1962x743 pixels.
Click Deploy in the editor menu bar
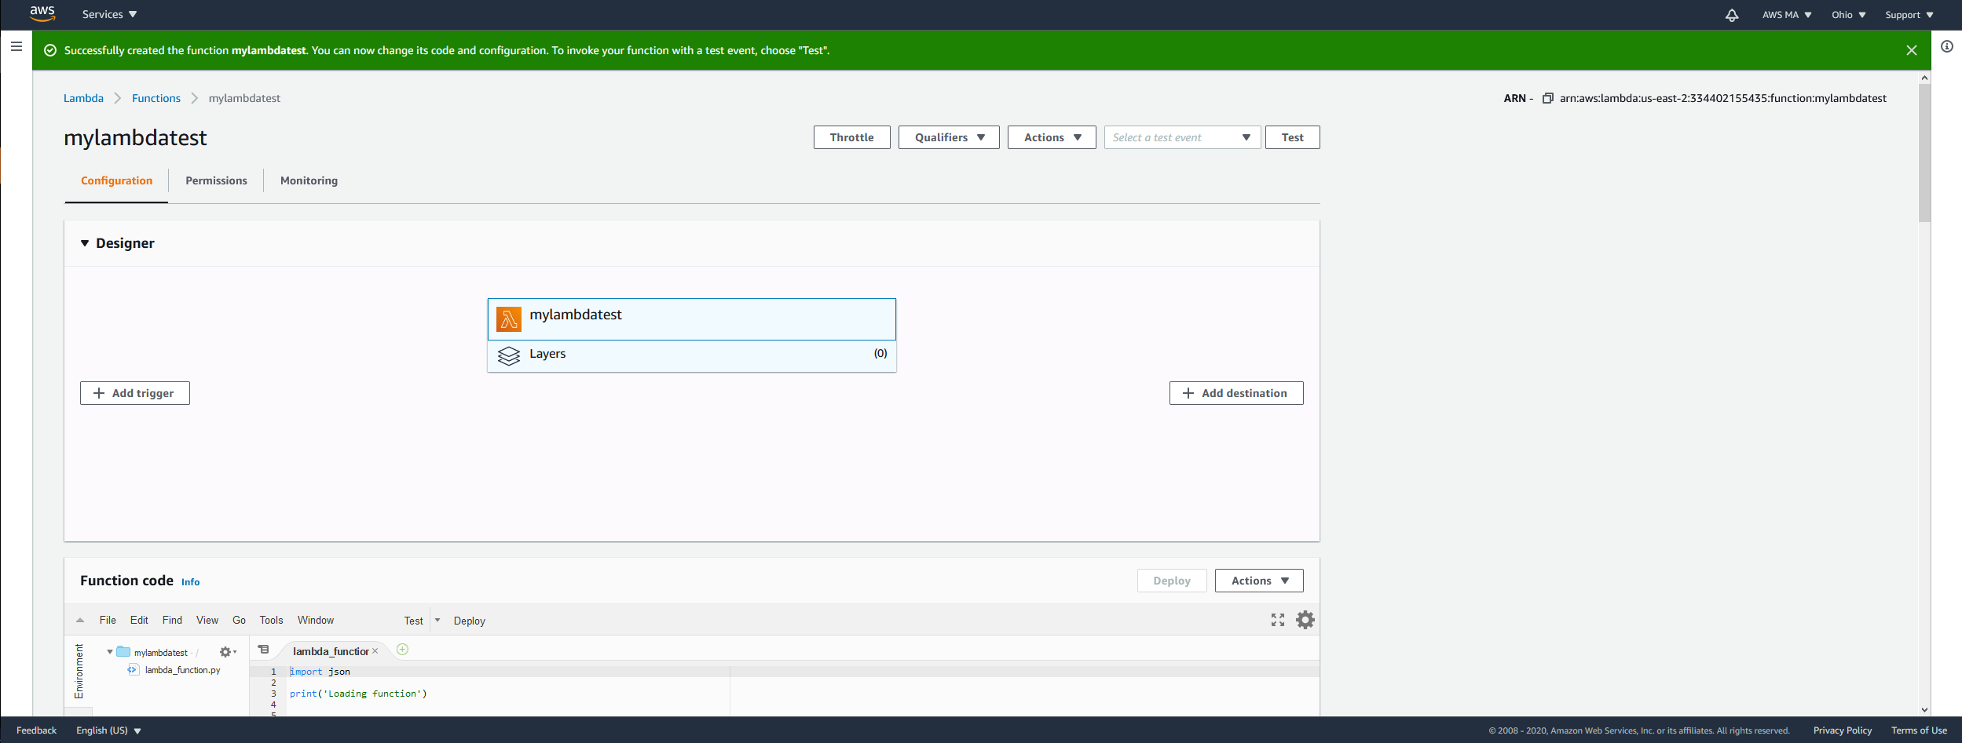point(470,621)
